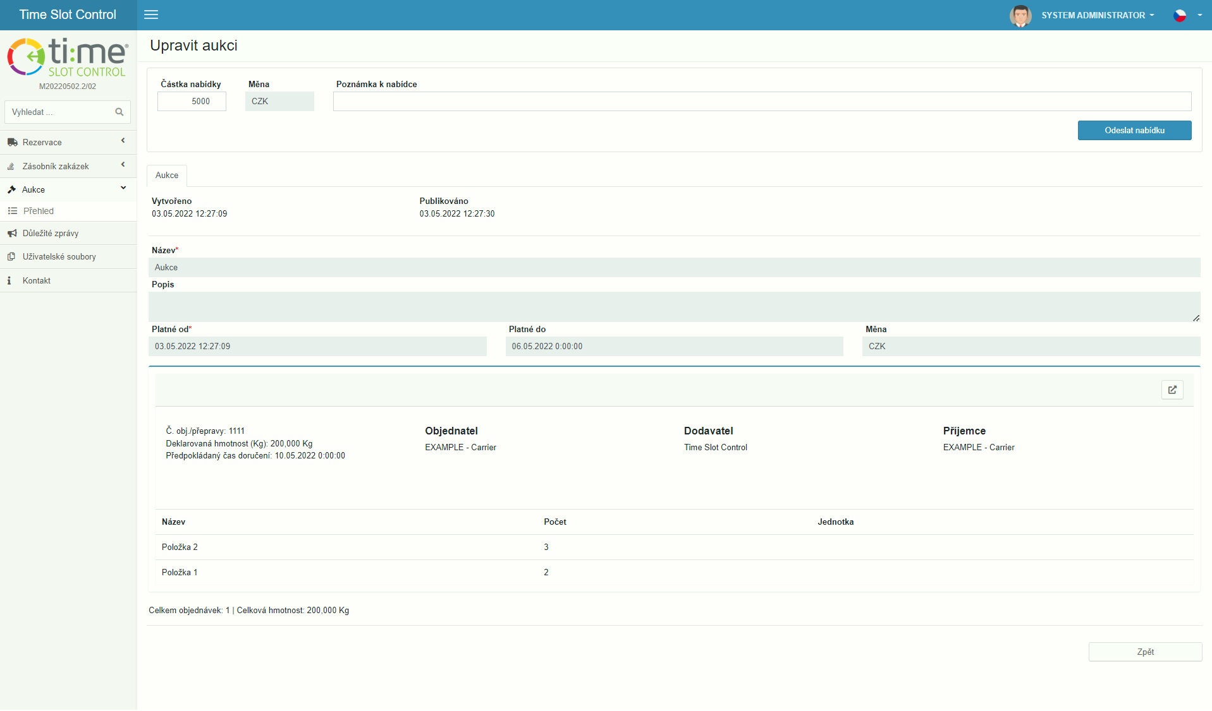Image resolution: width=1212 pixels, height=711 pixels.
Task: Select Přehled under Aukce
Action: [x=39, y=211]
